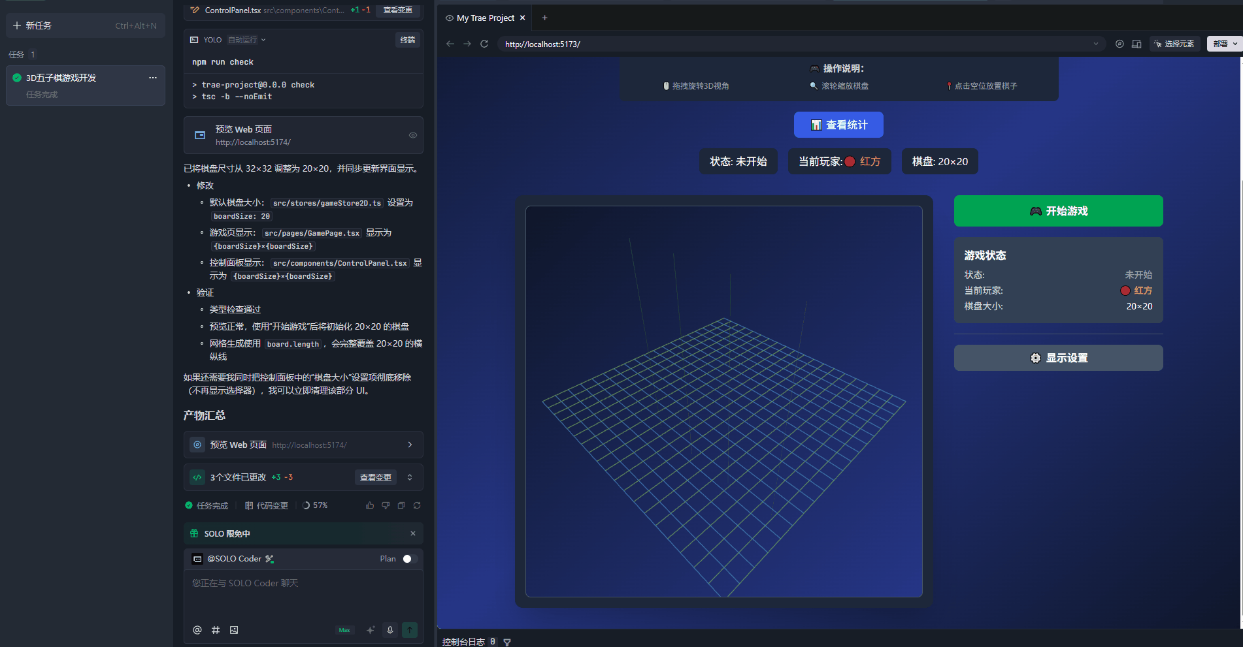Select the @SOLO Coder agent label

(x=234, y=559)
